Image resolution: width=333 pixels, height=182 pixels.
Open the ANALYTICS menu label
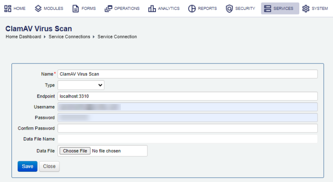169,9
